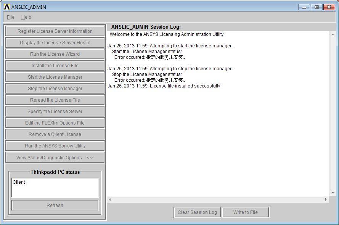Click the Clear Session Log button
The height and width of the screenshot is (225, 339).
[x=197, y=212]
